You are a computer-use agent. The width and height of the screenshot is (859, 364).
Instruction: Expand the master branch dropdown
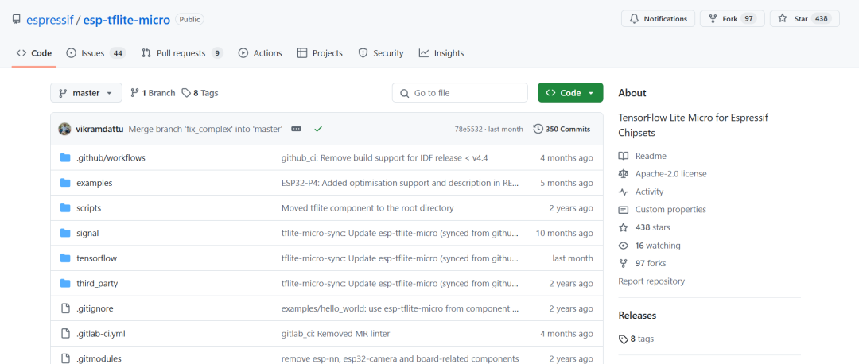click(86, 93)
